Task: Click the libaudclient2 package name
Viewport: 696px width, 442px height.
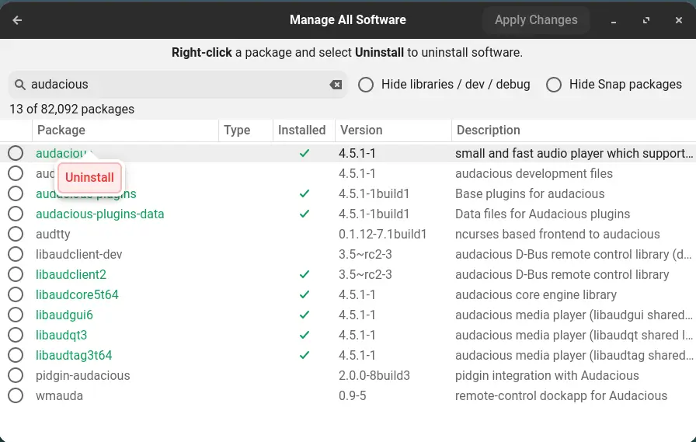Action: [71, 275]
